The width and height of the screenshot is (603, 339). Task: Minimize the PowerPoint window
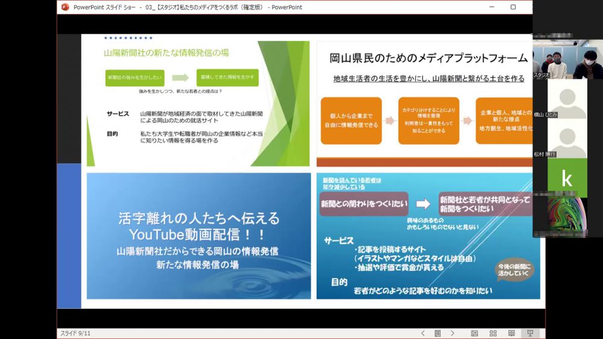pyautogui.click(x=492, y=7)
